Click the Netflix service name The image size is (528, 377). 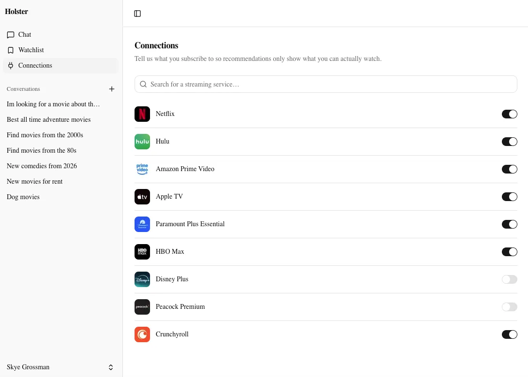click(165, 114)
